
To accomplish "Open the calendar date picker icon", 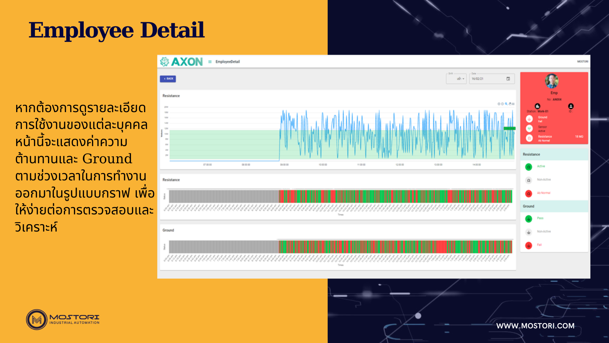I will point(508,79).
